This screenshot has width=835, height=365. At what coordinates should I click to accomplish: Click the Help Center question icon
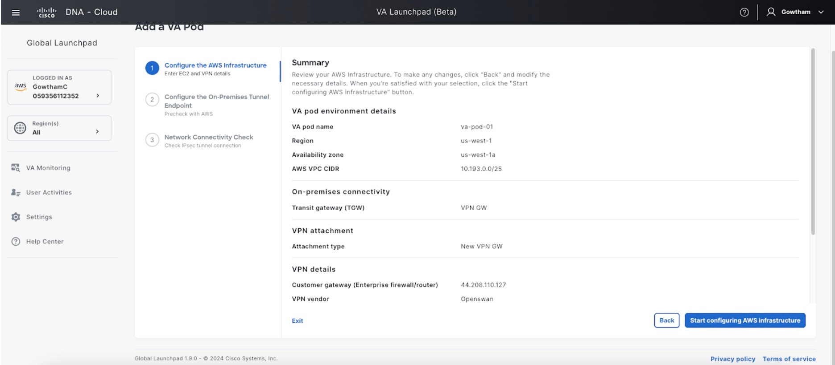16,241
